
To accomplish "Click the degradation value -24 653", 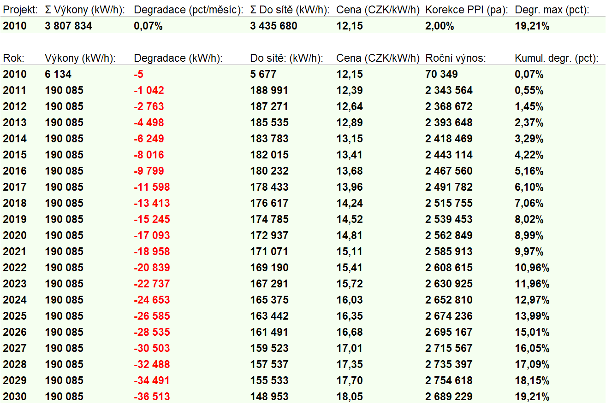I will coord(152,300).
